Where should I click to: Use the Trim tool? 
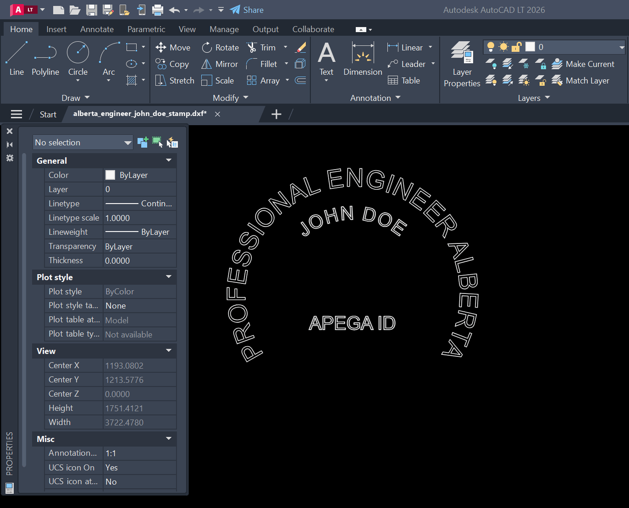click(x=261, y=48)
